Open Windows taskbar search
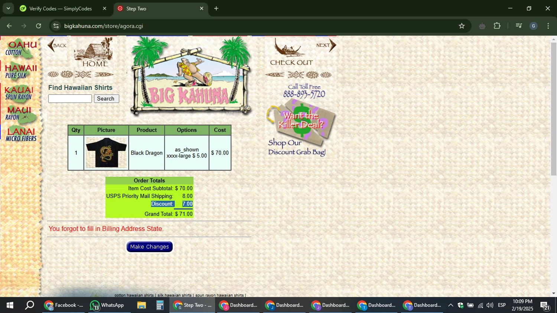This screenshot has width=557, height=313. (29, 305)
